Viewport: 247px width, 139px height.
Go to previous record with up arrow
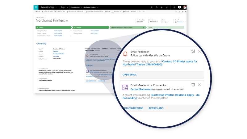point(176,12)
